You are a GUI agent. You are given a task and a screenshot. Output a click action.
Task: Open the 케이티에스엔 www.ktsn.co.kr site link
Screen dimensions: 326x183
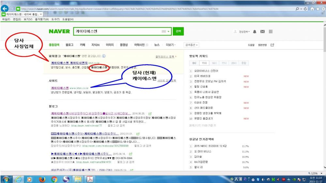tap(60, 88)
